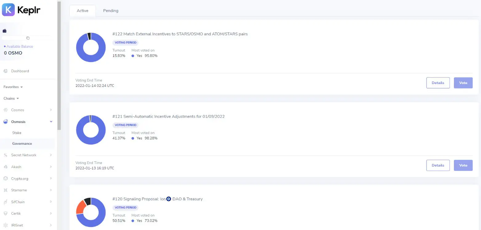Click the Keplr logo icon
This screenshot has width=481, height=230.
point(8,10)
